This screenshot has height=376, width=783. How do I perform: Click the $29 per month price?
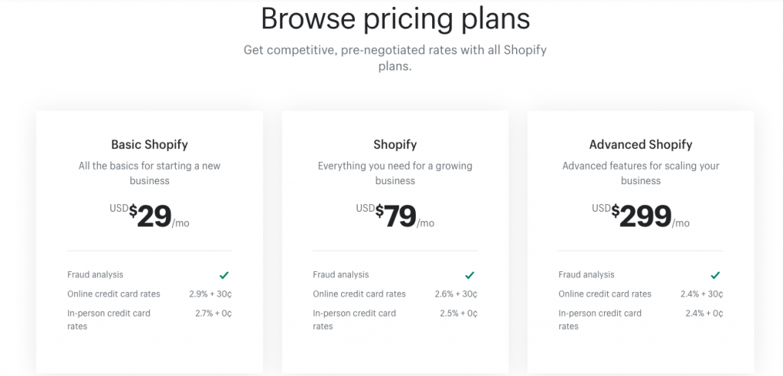click(151, 216)
